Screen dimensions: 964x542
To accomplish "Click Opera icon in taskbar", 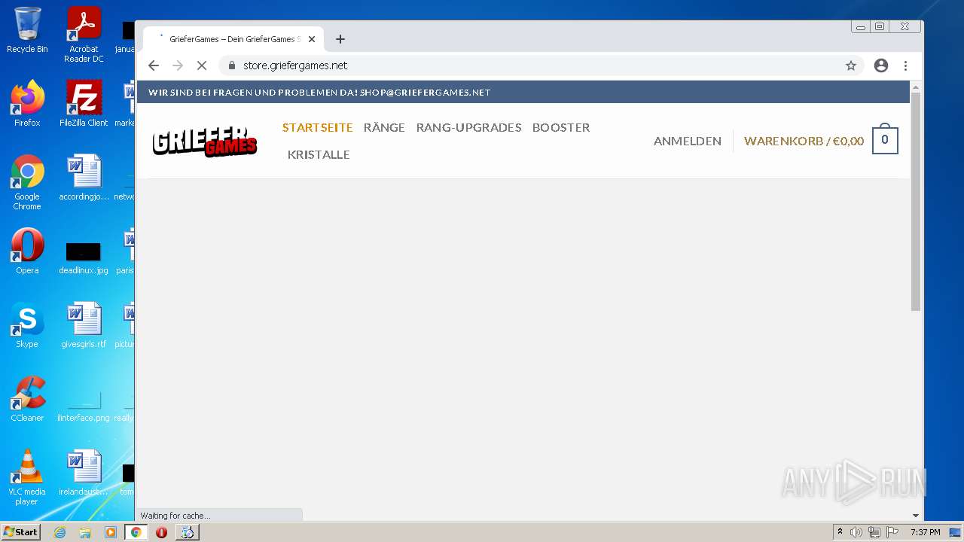I will pyautogui.click(x=161, y=532).
